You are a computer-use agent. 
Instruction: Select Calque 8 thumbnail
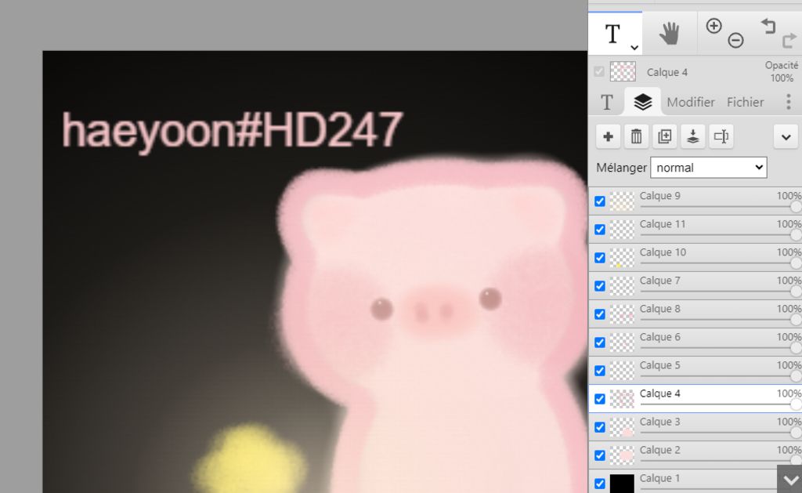pyautogui.click(x=622, y=314)
